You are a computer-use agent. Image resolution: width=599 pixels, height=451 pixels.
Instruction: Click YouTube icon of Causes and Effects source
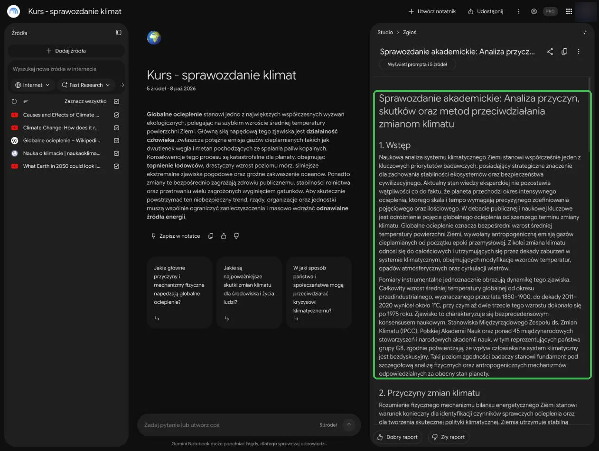[14, 115]
